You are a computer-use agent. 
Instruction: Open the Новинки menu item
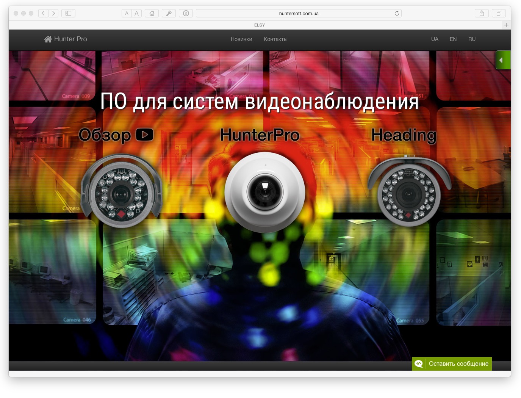coord(241,39)
